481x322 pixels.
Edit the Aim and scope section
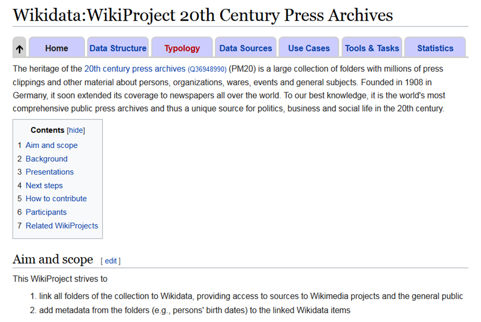[x=111, y=261]
